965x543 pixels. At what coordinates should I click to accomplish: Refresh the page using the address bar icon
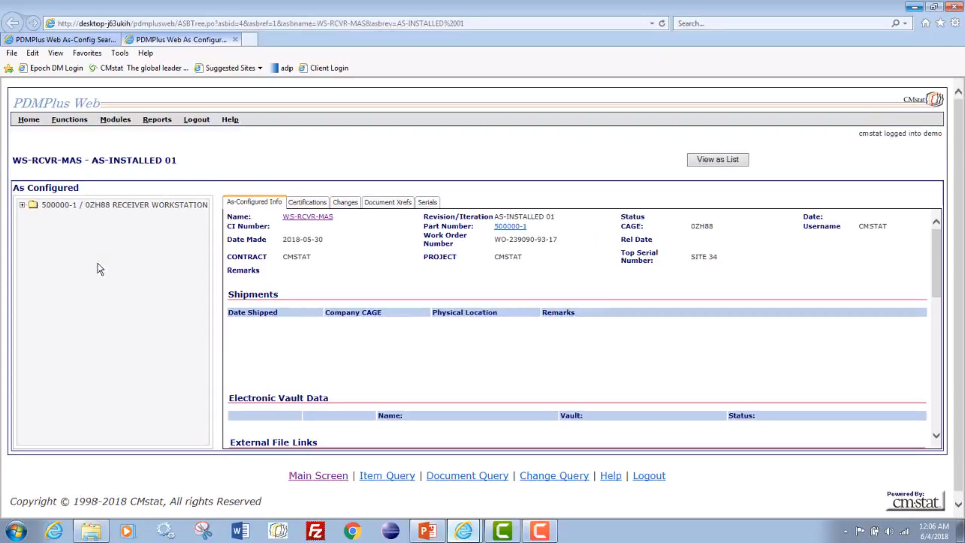[x=662, y=23]
